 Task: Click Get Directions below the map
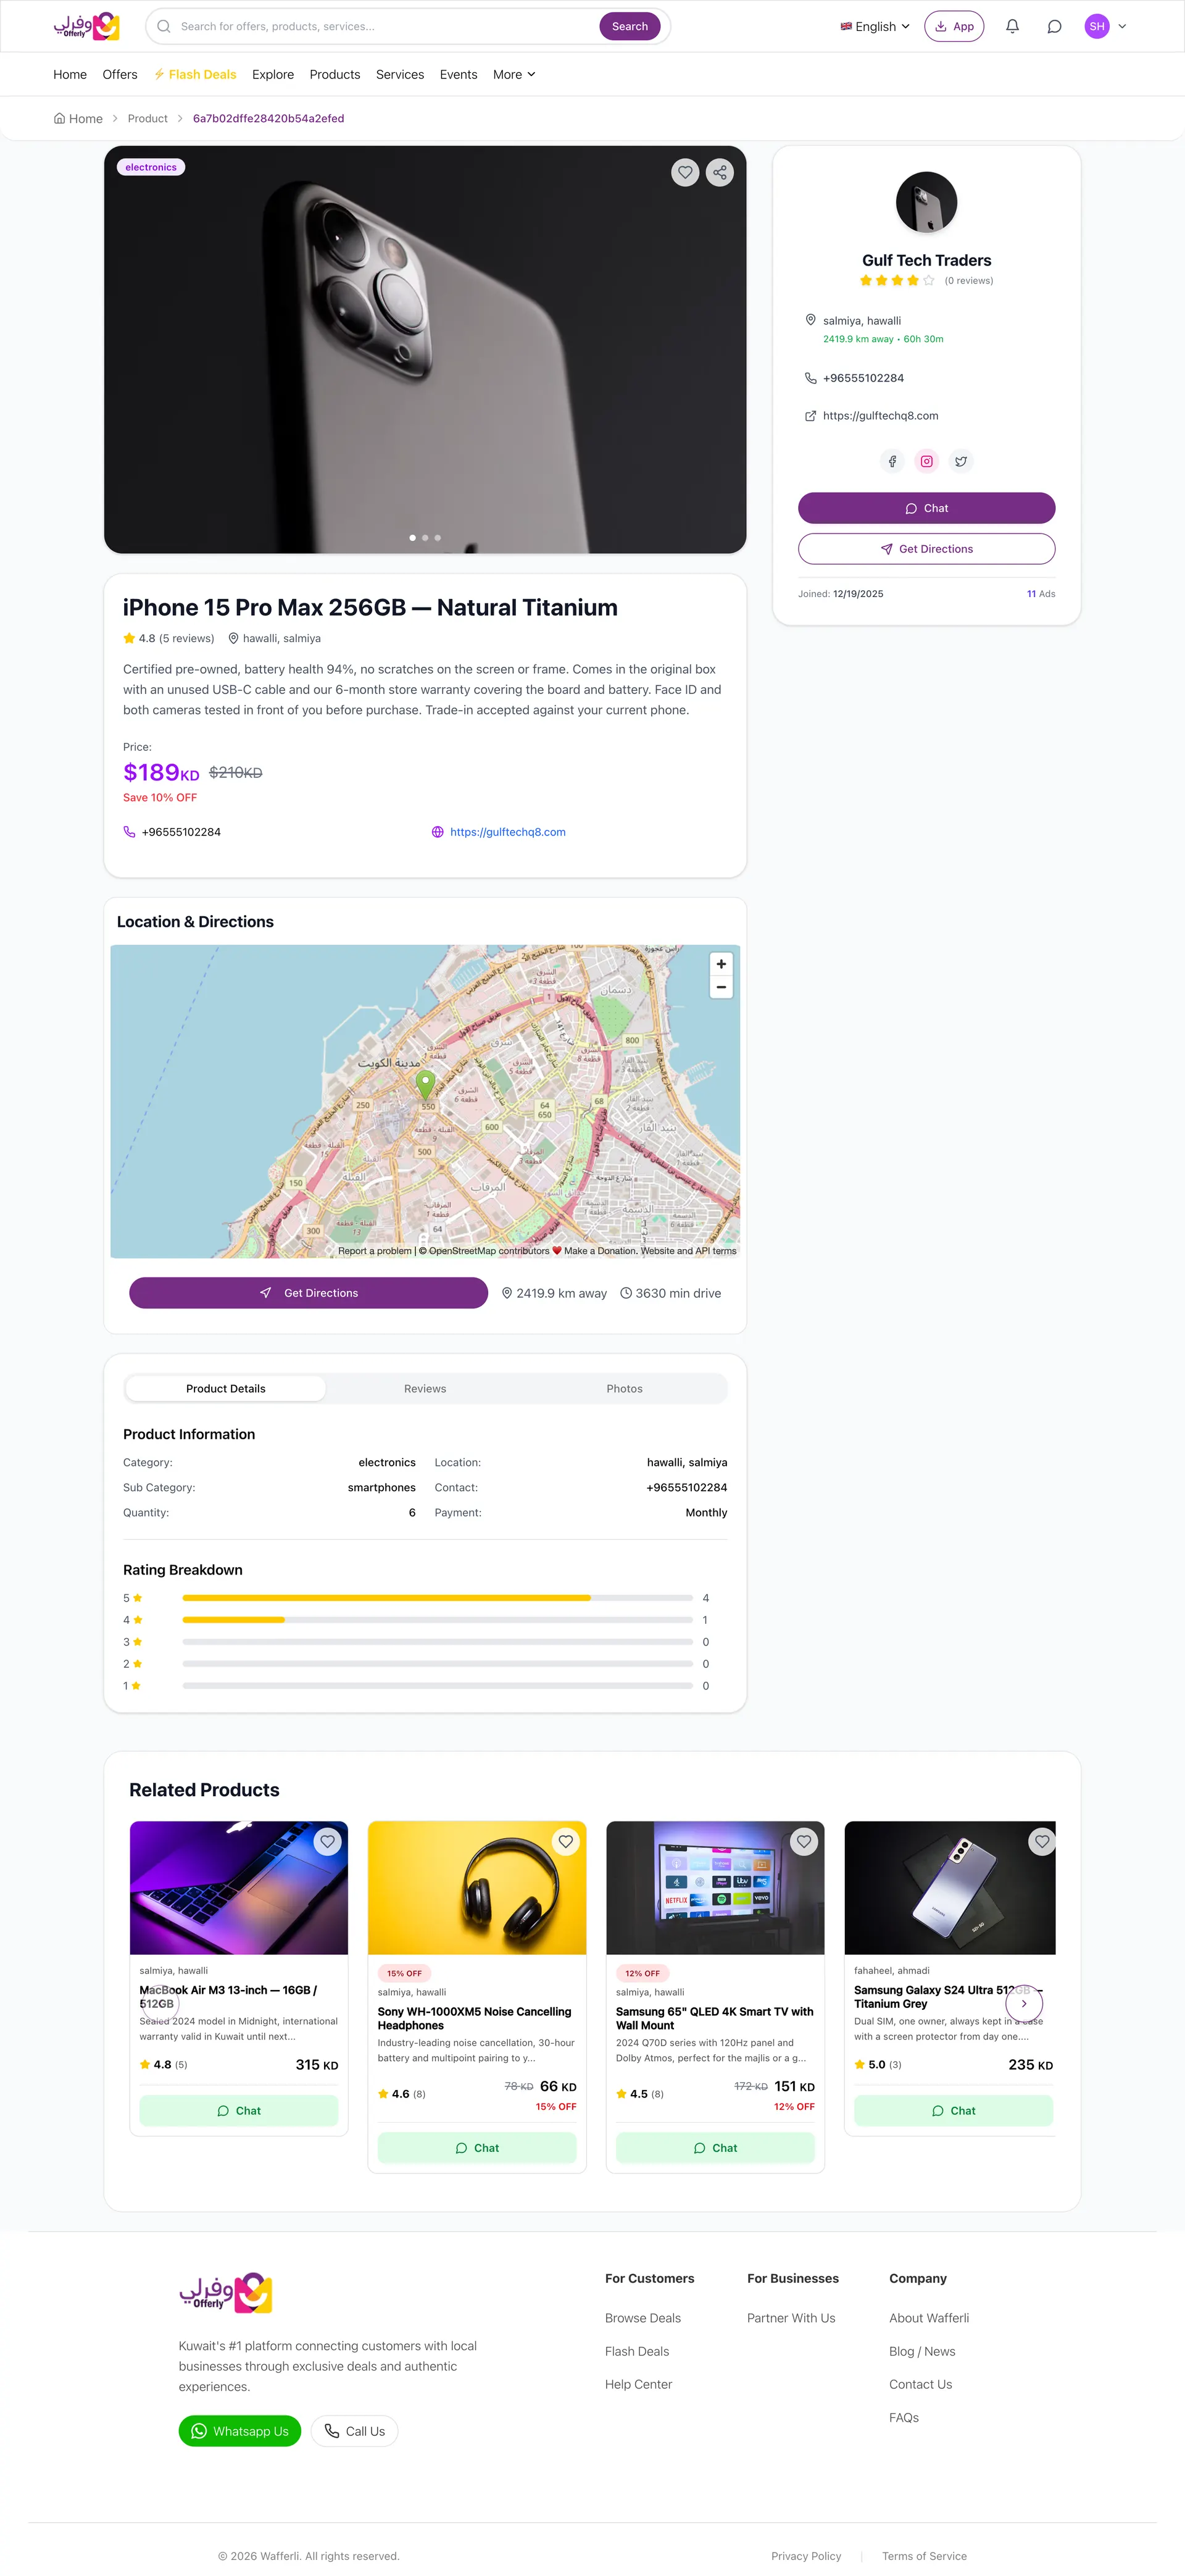pyautogui.click(x=309, y=1293)
